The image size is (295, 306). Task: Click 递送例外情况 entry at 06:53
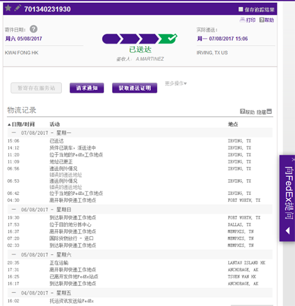63,181
